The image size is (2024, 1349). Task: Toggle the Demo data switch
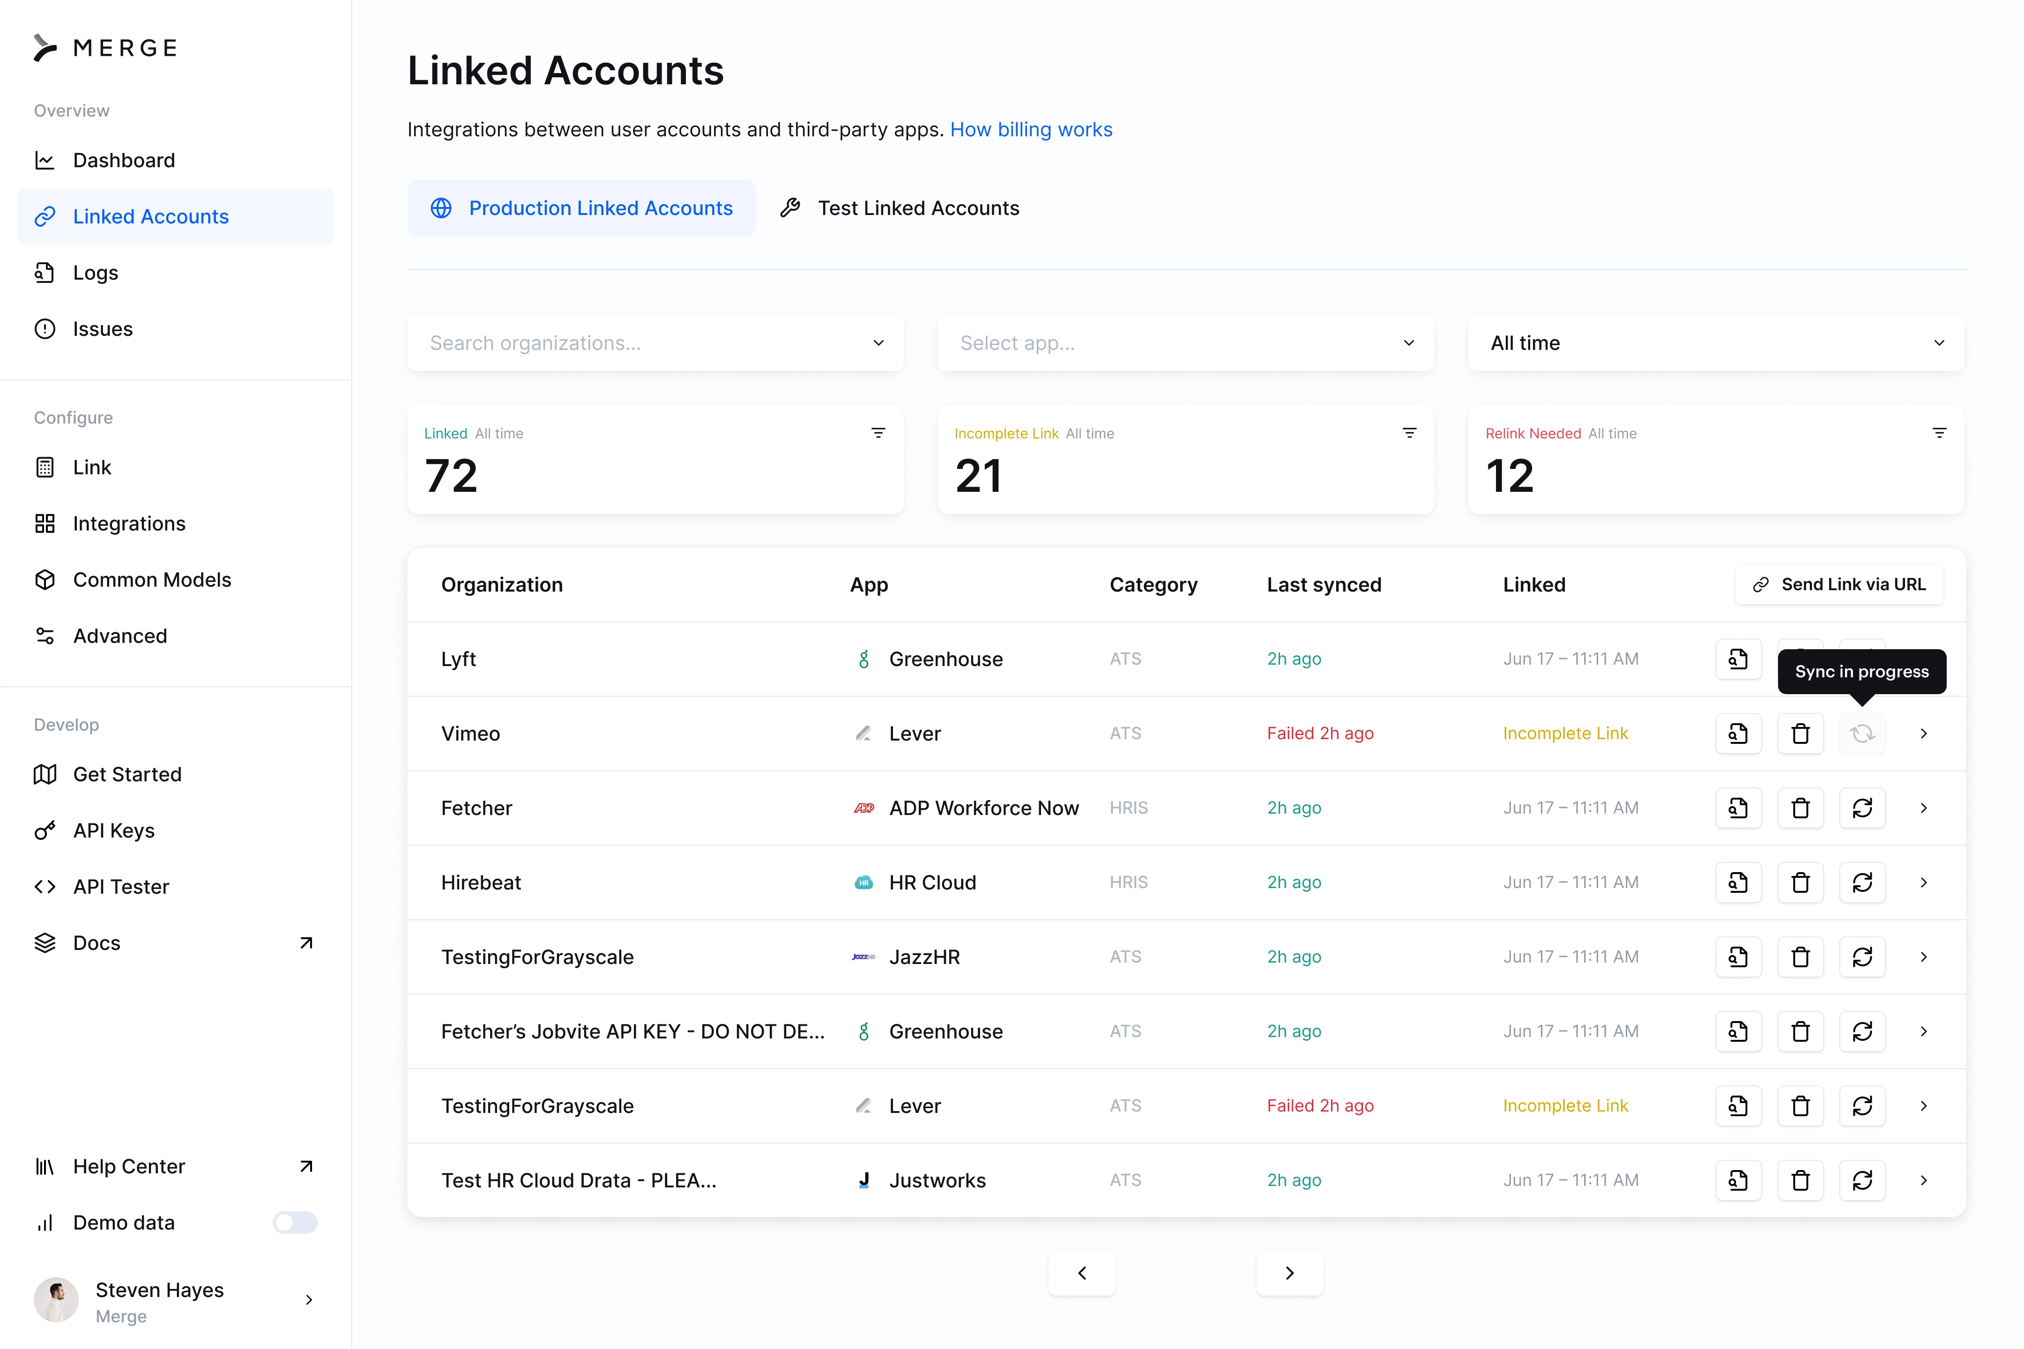point(295,1223)
